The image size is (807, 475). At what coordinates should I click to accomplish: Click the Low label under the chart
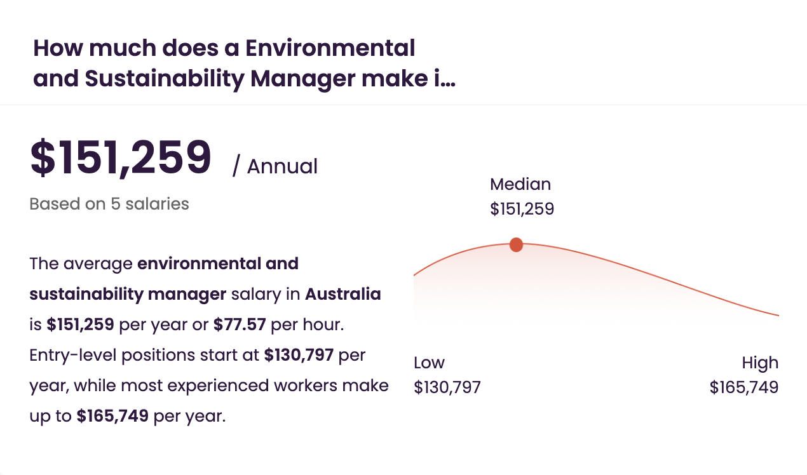[x=429, y=363]
